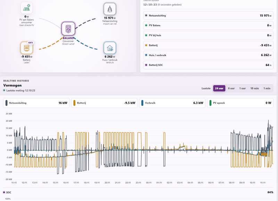Choose the 1 uur time range
The image size is (278, 201).
point(242,88)
